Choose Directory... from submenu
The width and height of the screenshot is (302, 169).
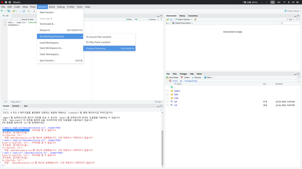coord(109,49)
